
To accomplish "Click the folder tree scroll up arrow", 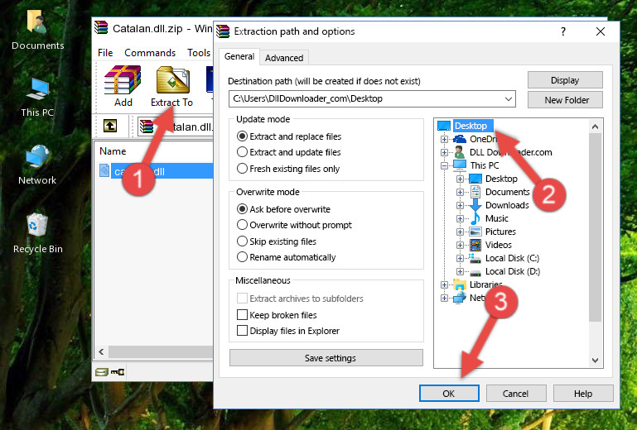I will click(x=595, y=127).
